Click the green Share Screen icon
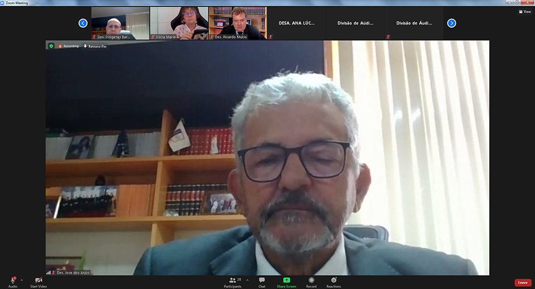535x289 pixels. click(286, 280)
